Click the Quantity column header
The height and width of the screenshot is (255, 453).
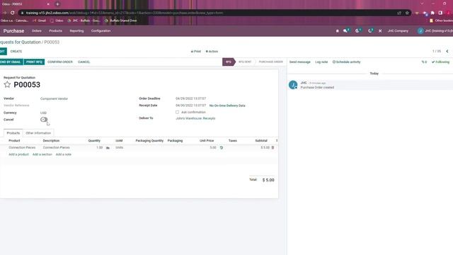[94, 140]
